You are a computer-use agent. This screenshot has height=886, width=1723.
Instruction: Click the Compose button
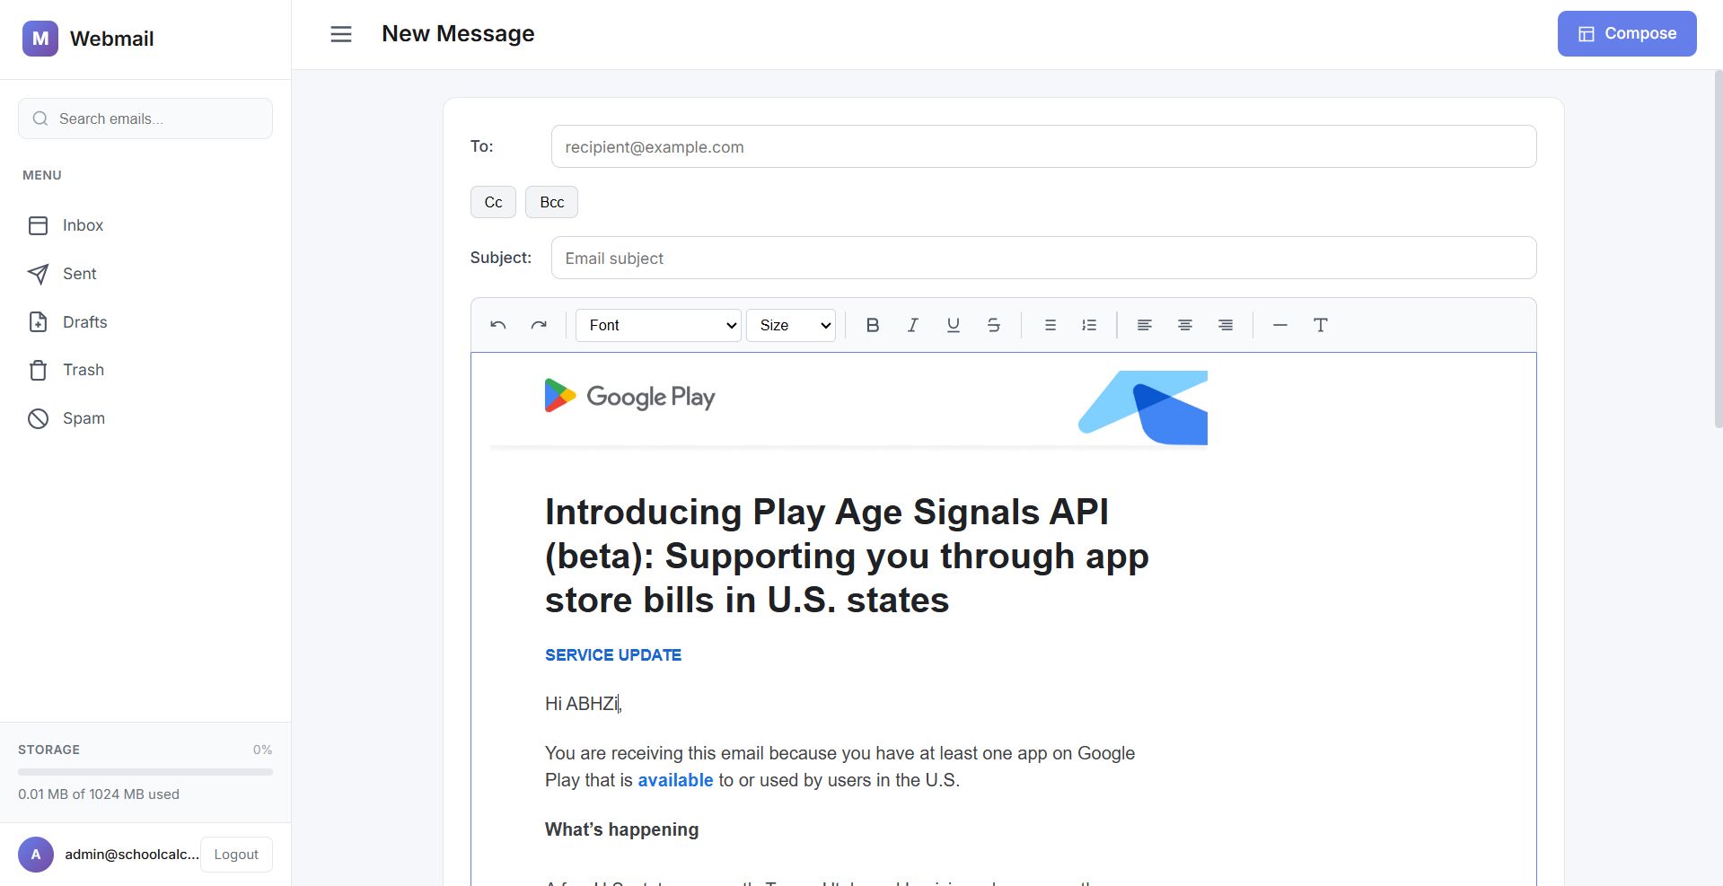[x=1627, y=34]
